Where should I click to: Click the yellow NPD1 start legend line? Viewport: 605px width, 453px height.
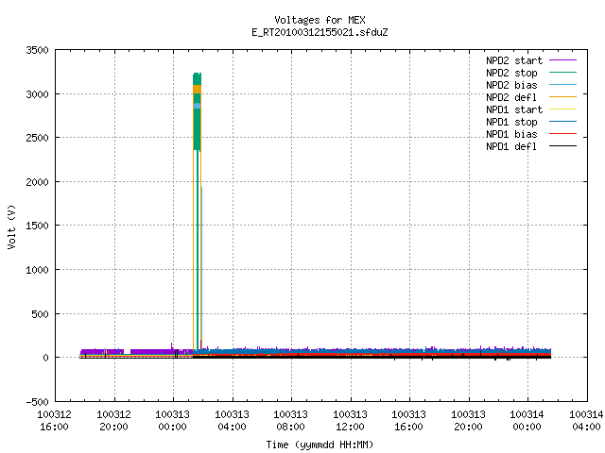562,109
